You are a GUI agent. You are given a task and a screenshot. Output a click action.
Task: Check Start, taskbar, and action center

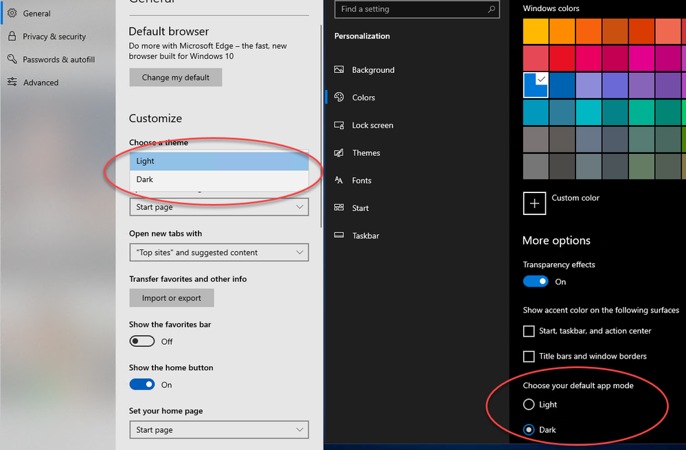529,331
